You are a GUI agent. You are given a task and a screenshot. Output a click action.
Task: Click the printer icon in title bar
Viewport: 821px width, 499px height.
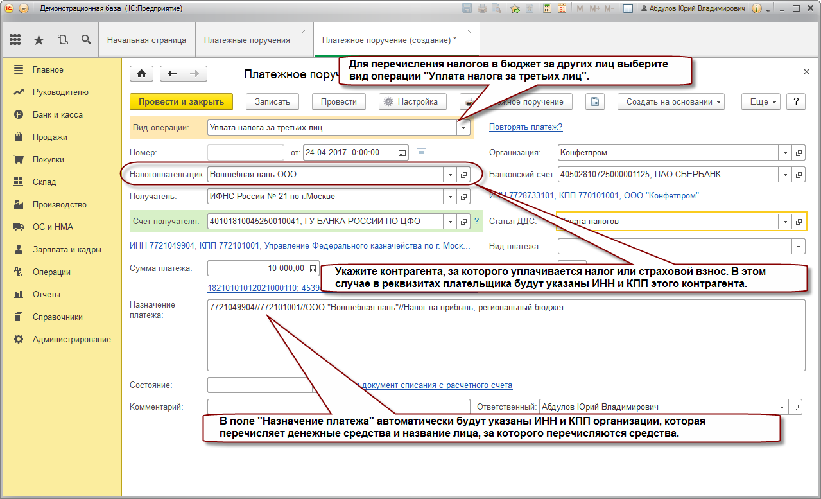[x=481, y=9]
